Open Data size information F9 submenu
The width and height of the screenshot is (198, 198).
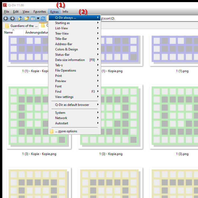coord(74,60)
